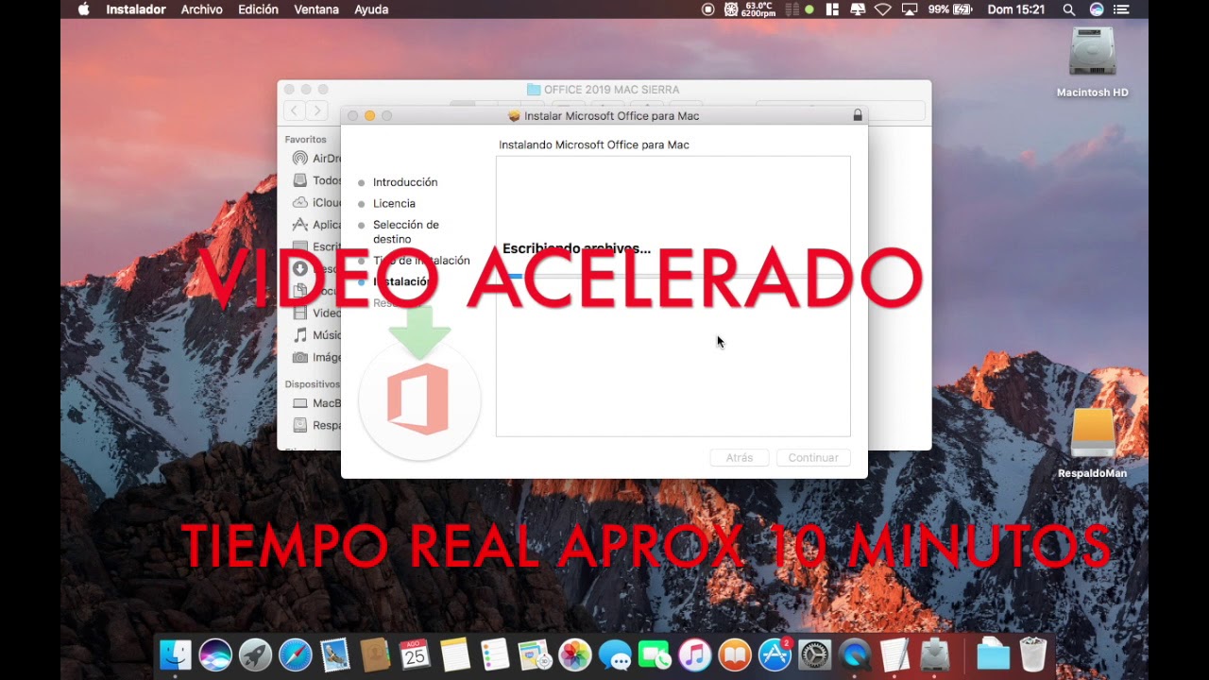Screen dimensions: 1209x680
Task: Go back in the Finder window
Action: click(x=295, y=110)
